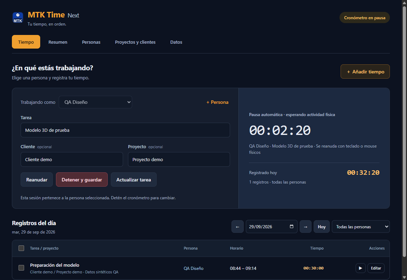Go to previous day with left arrow

(x=237, y=227)
